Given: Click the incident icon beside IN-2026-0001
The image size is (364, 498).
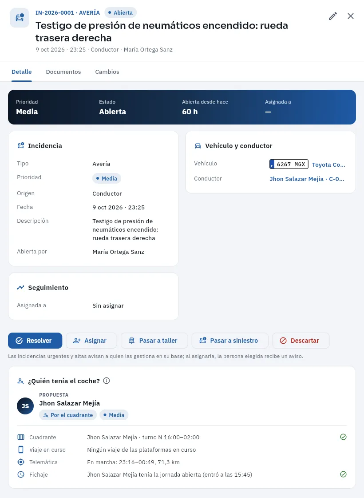Looking at the screenshot, I should (20, 18).
